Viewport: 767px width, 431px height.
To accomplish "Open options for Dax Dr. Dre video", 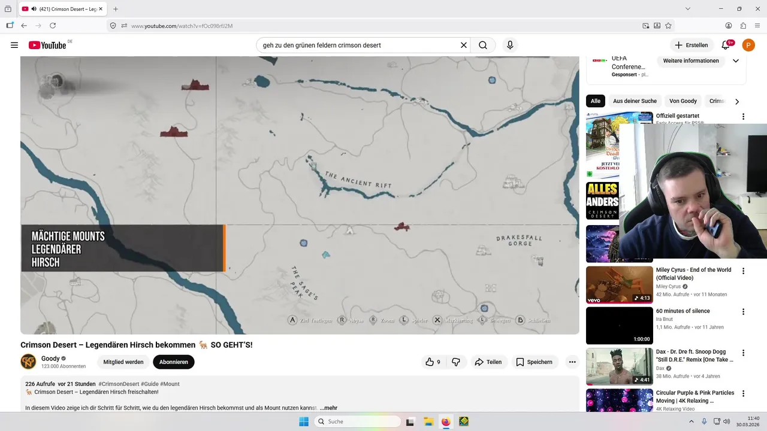I will pyautogui.click(x=744, y=353).
